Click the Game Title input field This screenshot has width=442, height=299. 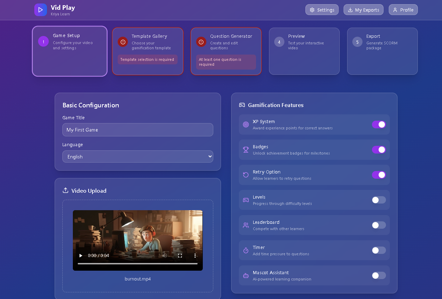point(138,130)
